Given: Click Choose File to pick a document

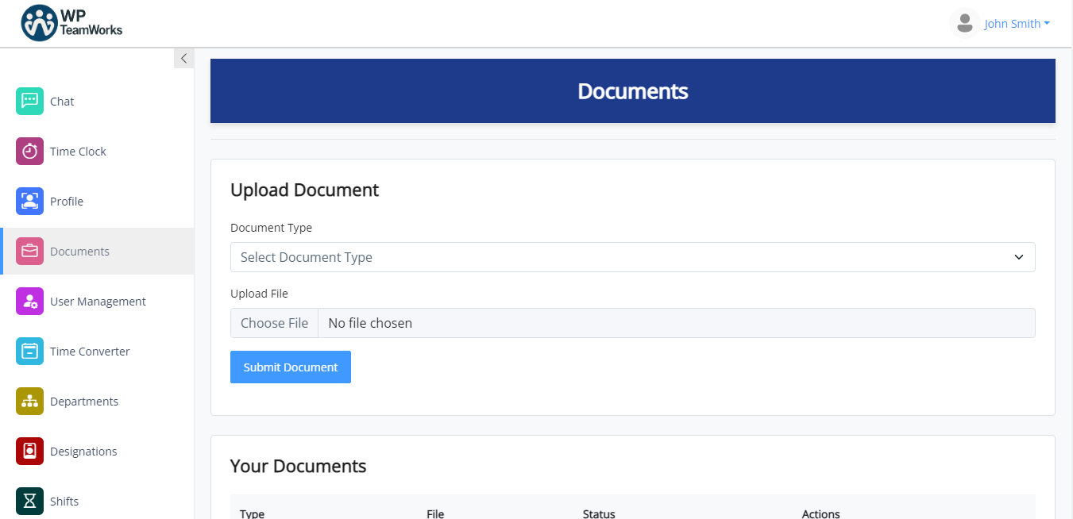Looking at the screenshot, I should coord(274,323).
